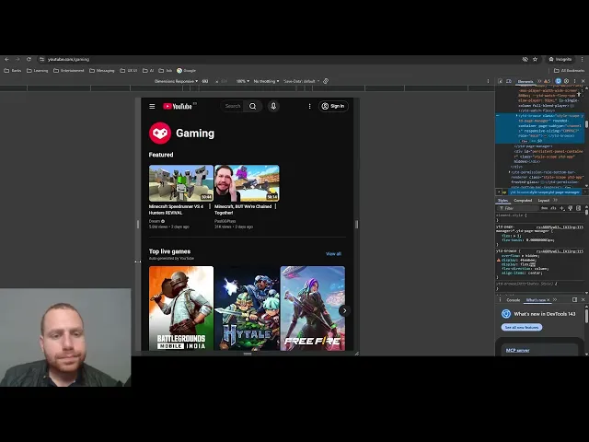
Task: Open DevTools customize three-dot menu
Action: 574,81
